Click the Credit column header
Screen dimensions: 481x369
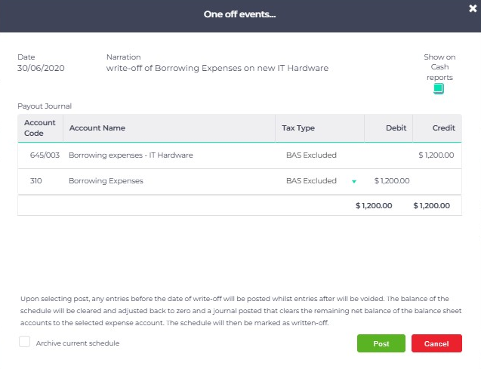(x=443, y=128)
